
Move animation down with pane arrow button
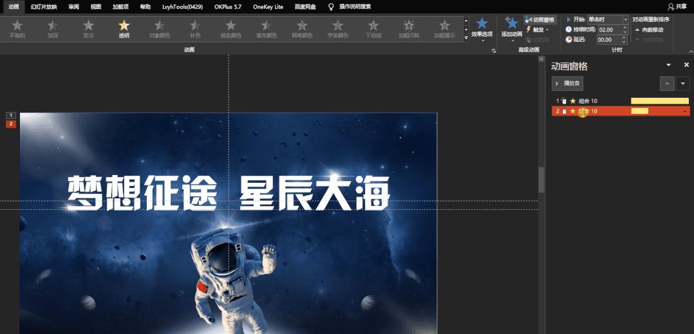(x=683, y=83)
